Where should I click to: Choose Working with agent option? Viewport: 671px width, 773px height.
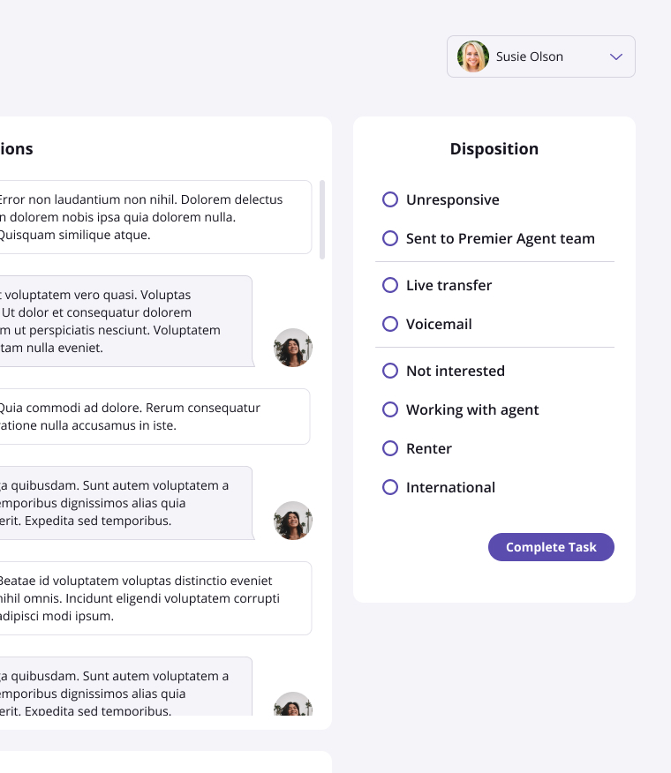[x=390, y=410]
